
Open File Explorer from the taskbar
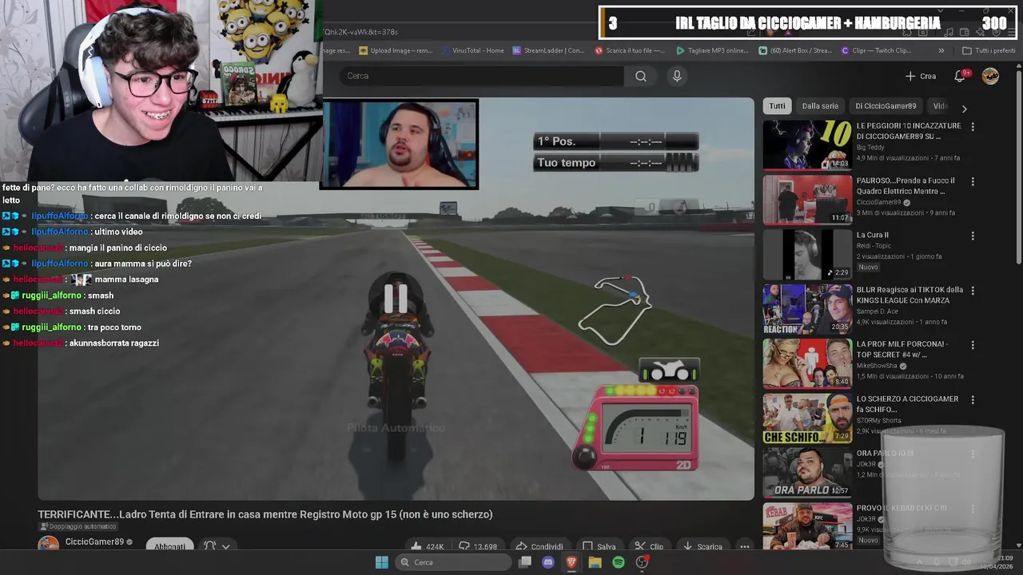pyautogui.click(x=595, y=562)
